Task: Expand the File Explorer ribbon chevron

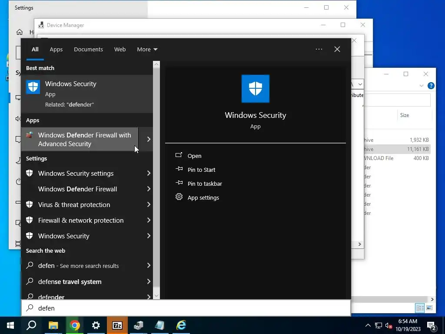Action: point(422,86)
